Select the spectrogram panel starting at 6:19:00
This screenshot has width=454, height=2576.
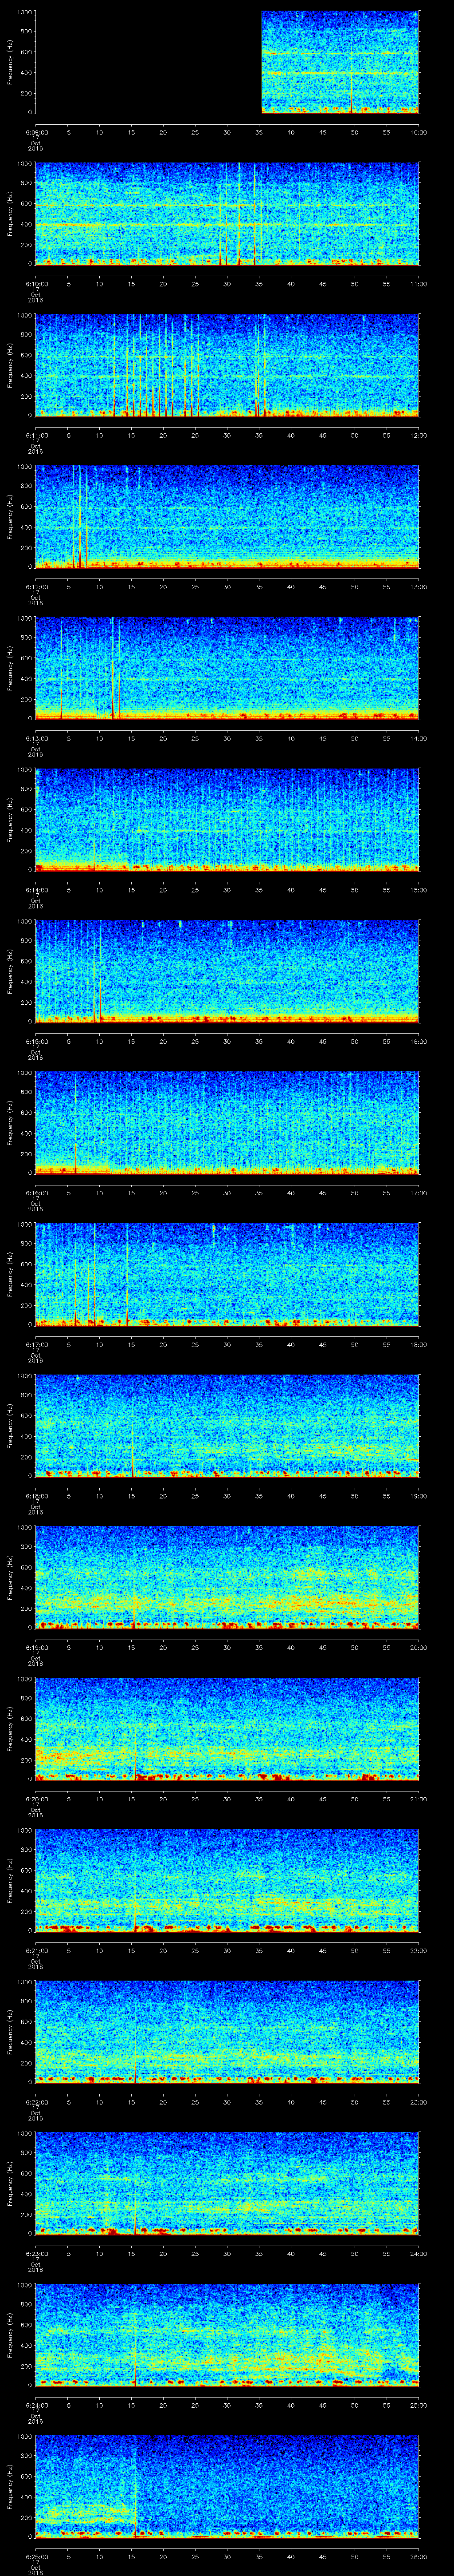click(227, 1577)
